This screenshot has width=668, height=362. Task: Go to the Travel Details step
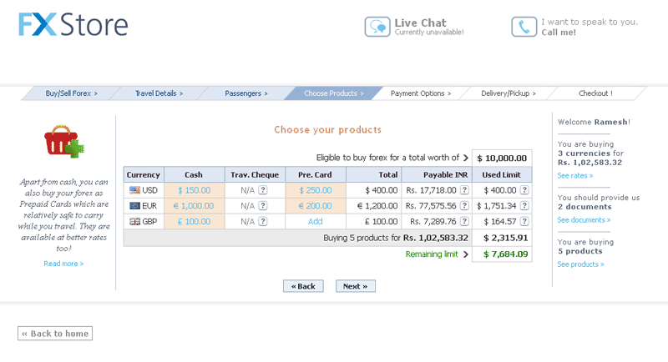pos(159,93)
